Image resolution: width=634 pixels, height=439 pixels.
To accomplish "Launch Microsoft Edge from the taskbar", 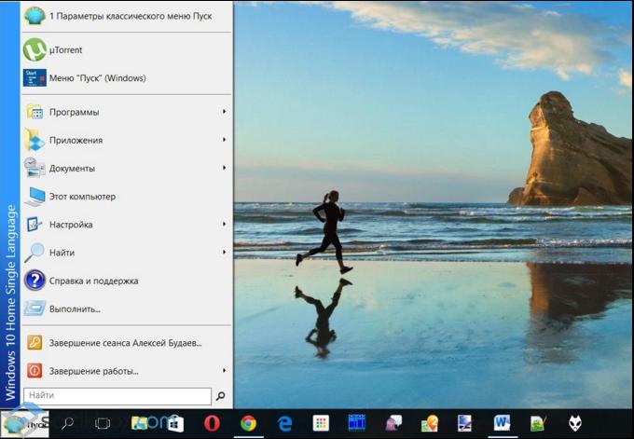I will pyautogui.click(x=284, y=423).
